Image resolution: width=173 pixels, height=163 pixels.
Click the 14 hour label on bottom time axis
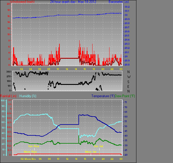point(76,159)
